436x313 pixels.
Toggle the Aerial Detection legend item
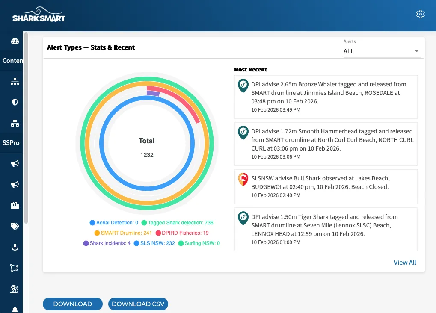[114, 223]
